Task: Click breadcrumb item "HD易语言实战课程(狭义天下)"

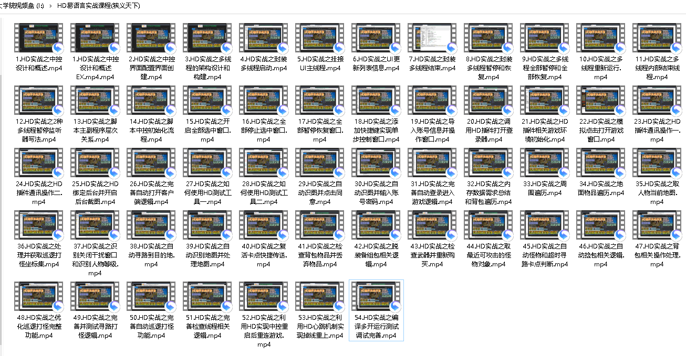Action: click(x=98, y=6)
